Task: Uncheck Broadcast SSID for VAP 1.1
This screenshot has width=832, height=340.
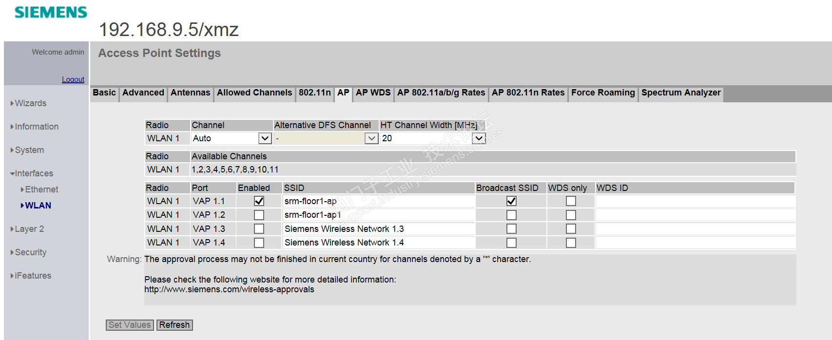Action: coord(511,201)
